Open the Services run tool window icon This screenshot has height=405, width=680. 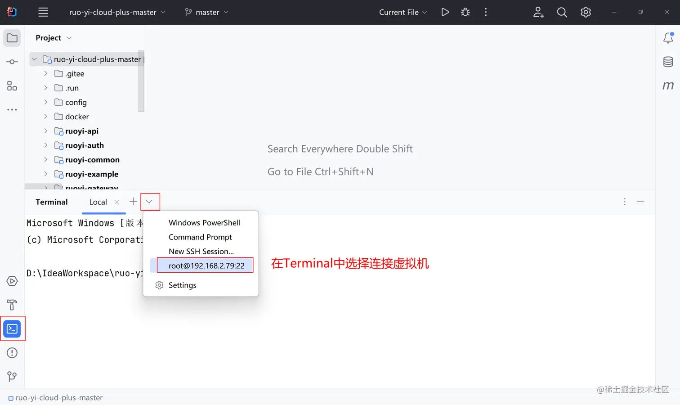coord(12,281)
